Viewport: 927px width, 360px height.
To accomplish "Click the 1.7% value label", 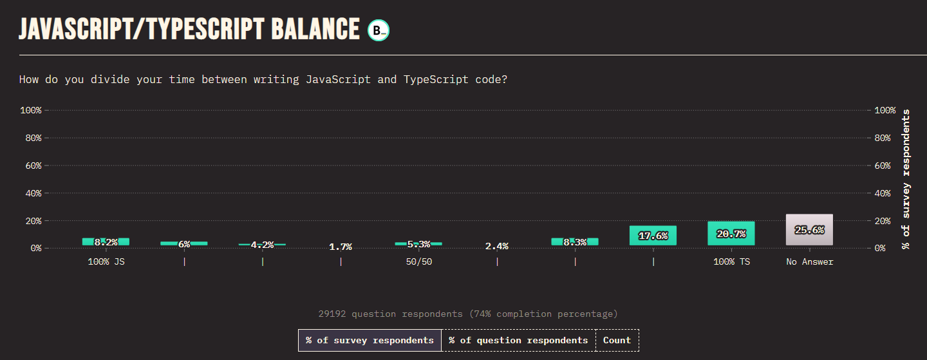I will tap(341, 247).
